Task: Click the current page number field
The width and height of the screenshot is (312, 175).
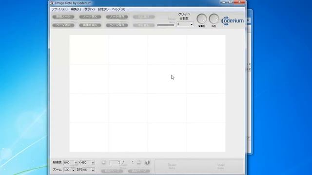Action: pyautogui.click(x=115, y=162)
